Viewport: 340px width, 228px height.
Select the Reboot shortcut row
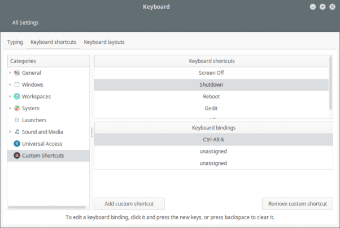pos(211,96)
